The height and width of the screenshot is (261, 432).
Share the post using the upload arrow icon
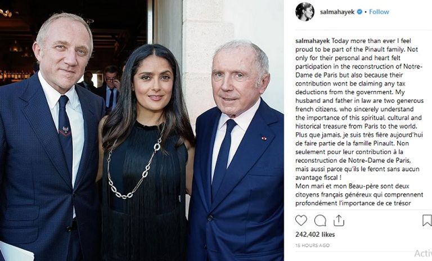pyautogui.click(x=339, y=220)
